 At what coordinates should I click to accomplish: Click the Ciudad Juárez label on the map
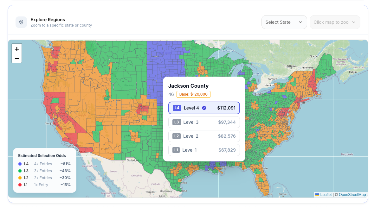134,160
